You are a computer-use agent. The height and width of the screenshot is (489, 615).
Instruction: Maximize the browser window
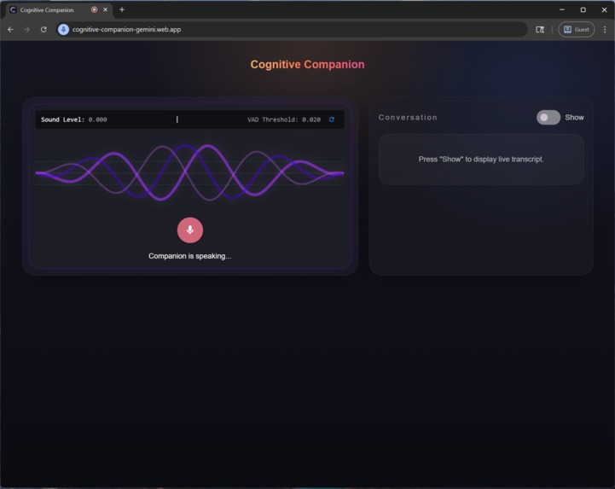[583, 9]
